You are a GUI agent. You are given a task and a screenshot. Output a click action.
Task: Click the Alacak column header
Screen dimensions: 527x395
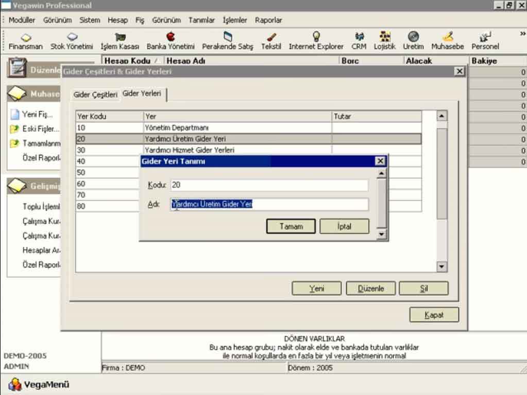point(436,61)
